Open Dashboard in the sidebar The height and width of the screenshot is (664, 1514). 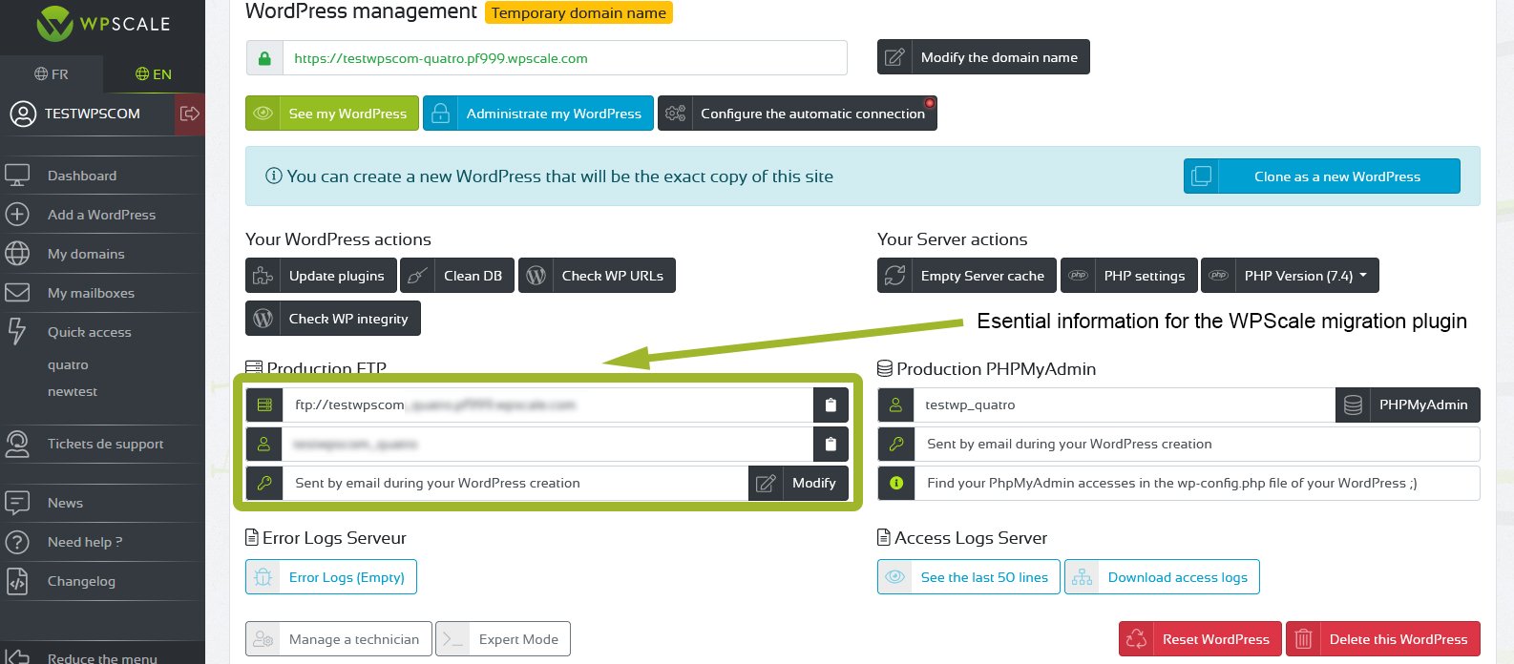click(x=82, y=176)
